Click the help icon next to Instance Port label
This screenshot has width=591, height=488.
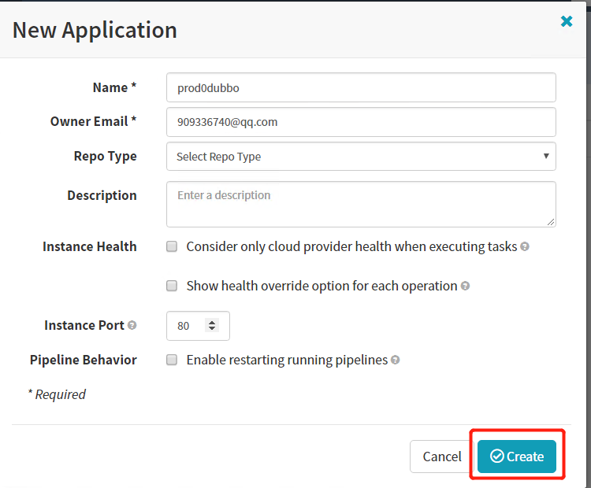(132, 325)
